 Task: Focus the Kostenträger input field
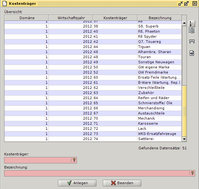point(37,160)
